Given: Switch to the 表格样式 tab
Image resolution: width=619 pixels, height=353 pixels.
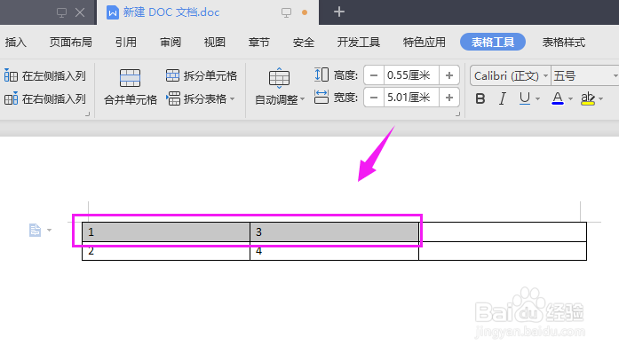Looking at the screenshot, I should click(x=563, y=43).
